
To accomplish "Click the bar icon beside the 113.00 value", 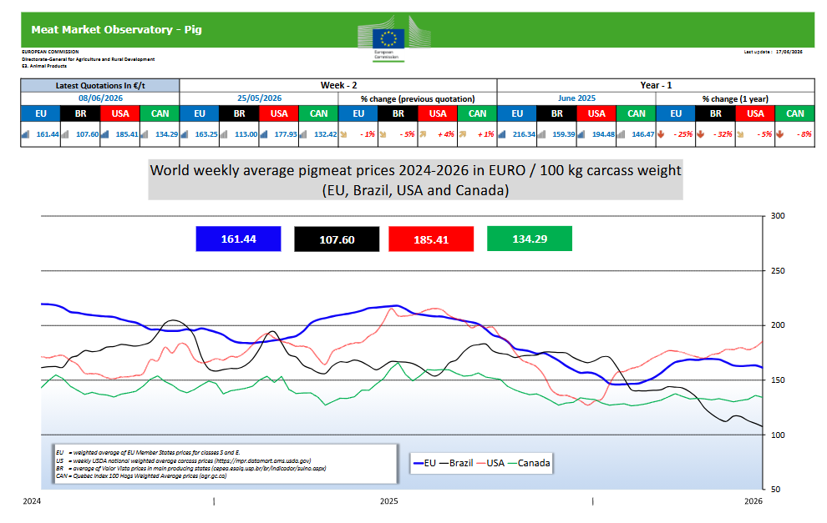I will tap(224, 134).
